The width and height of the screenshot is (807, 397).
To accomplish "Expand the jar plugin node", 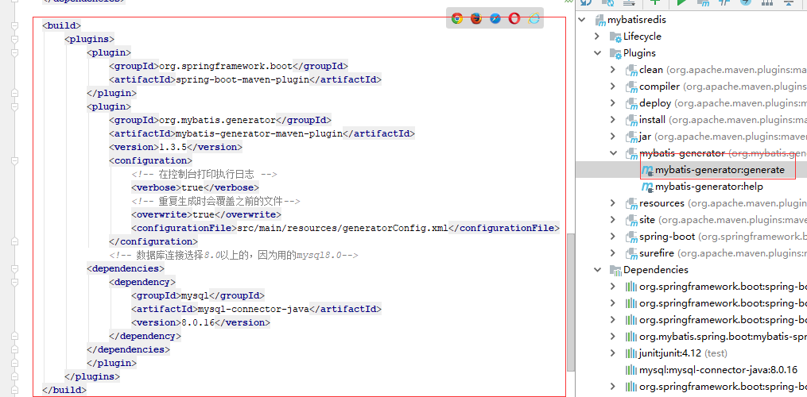I will (x=612, y=137).
